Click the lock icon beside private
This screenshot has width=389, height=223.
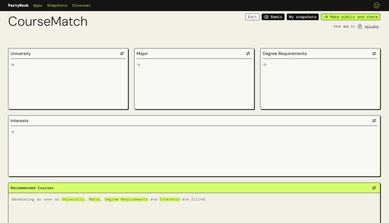360,26
